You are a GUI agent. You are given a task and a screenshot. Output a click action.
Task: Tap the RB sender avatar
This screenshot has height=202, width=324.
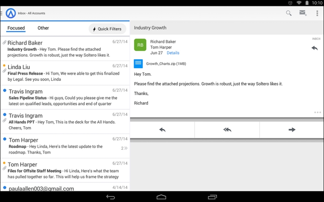(x=140, y=45)
